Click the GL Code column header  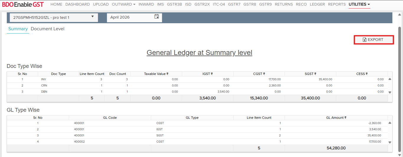pyautogui.click(x=110, y=118)
